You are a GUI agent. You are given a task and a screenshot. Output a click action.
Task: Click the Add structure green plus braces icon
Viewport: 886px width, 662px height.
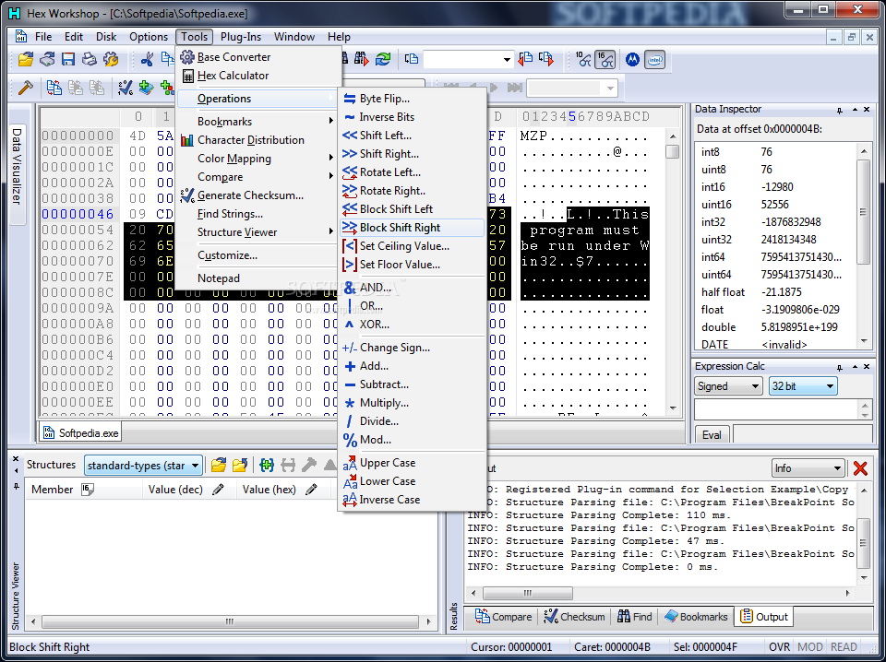pos(267,465)
